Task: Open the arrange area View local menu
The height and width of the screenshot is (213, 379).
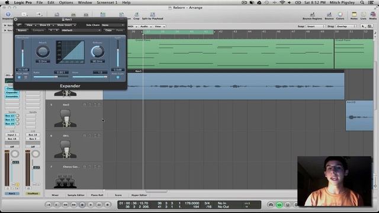Action: (x=159, y=26)
